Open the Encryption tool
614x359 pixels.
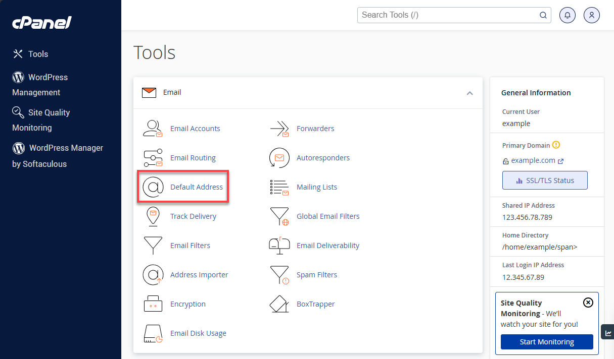(x=187, y=304)
